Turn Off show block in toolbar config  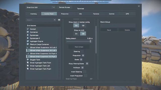pos(83,25)
